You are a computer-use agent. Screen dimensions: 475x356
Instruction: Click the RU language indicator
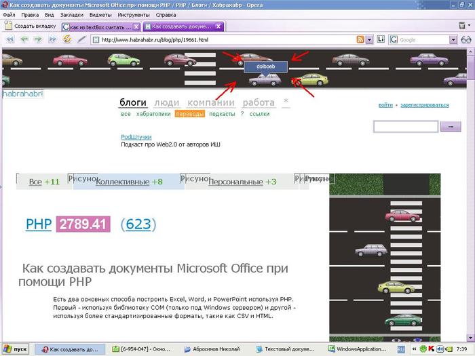point(401,349)
